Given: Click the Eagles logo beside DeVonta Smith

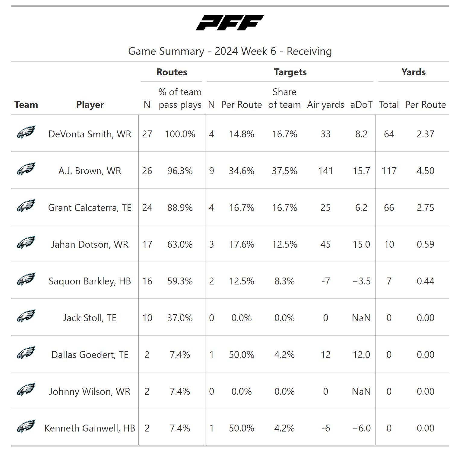Looking at the screenshot, I should 26,132.
